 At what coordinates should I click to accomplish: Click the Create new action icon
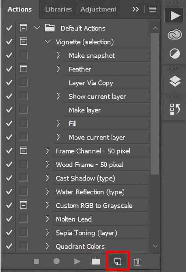pyautogui.click(x=118, y=261)
